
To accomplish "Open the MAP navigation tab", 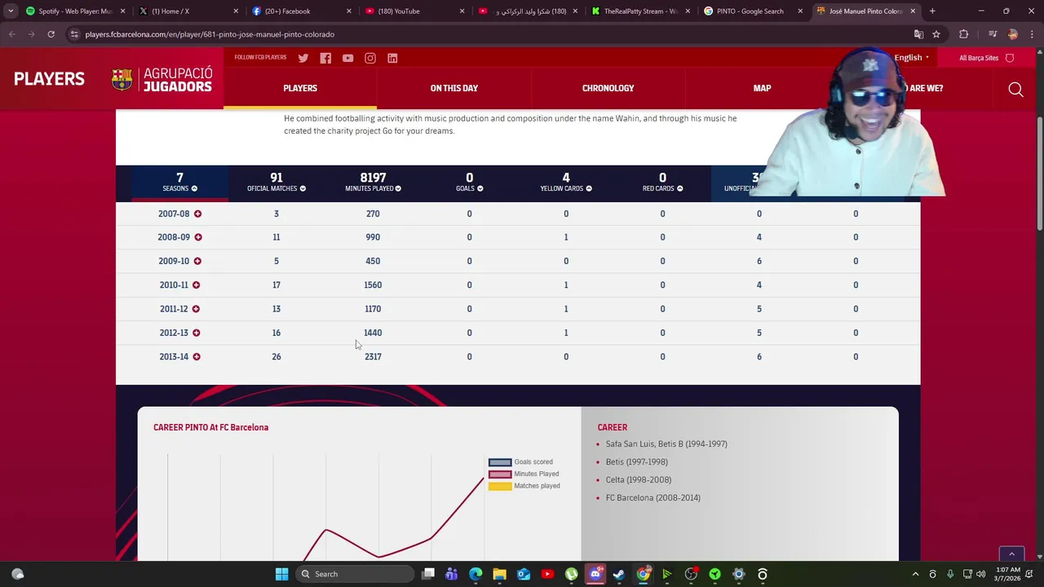I will click(762, 88).
